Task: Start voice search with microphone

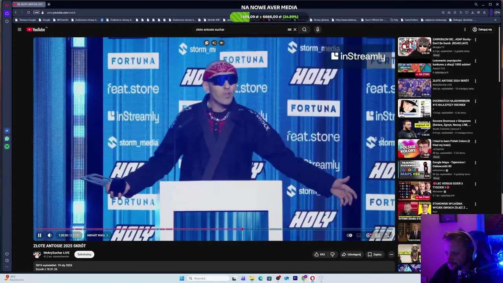Action: click(318, 29)
